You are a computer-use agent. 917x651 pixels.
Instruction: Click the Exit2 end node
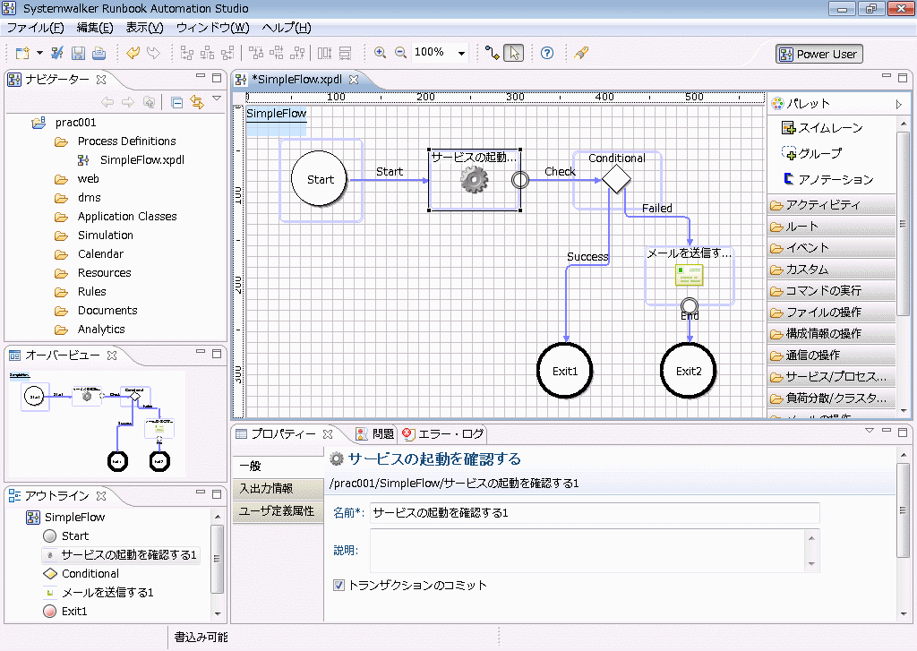click(x=689, y=371)
